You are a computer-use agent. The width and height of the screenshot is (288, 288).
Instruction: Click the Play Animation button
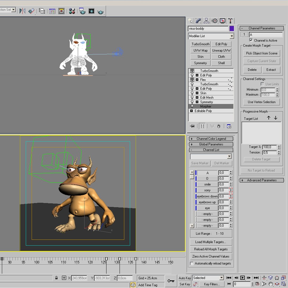tap(242, 278)
